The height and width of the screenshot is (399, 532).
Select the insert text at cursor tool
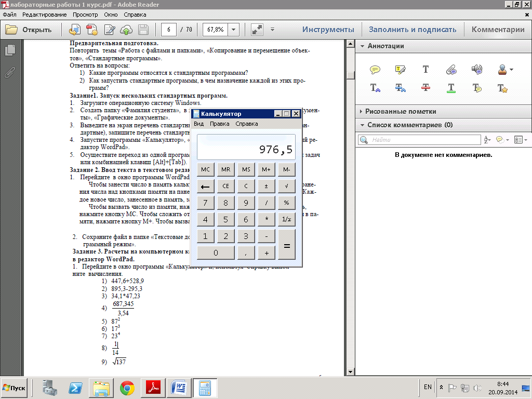tap(375, 88)
